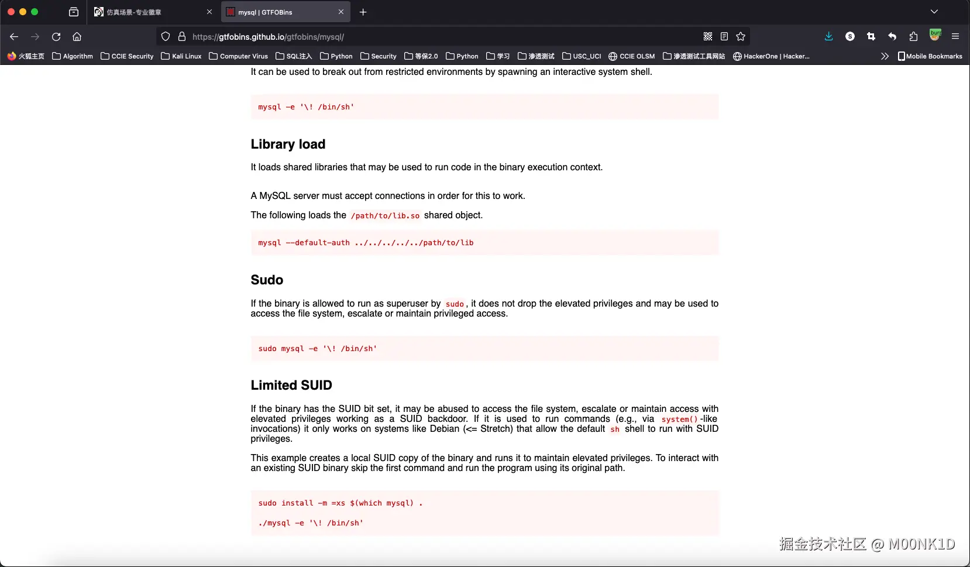Viewport: 970px width, 567px height.
Task: Generate a QR code for this page
Action: [x=708, y=36]
